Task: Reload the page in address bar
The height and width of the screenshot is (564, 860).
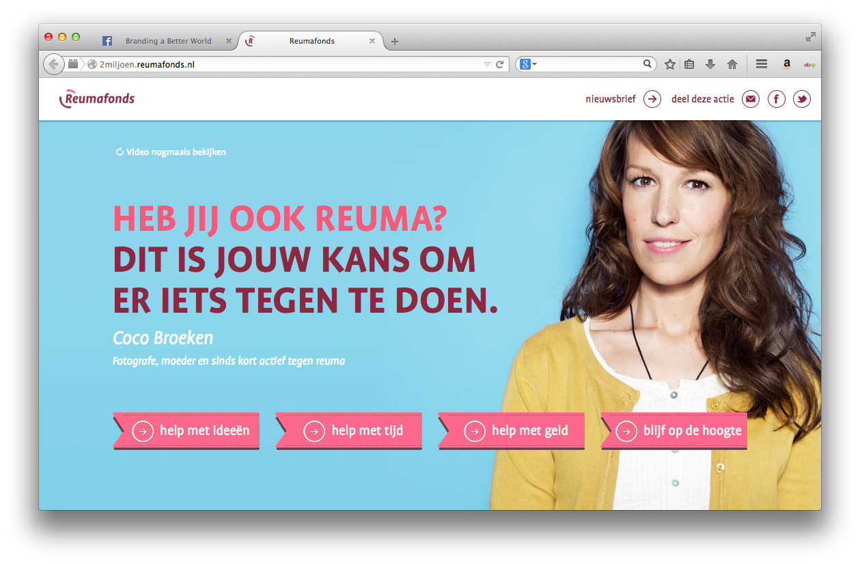Action: pos(499,64)
